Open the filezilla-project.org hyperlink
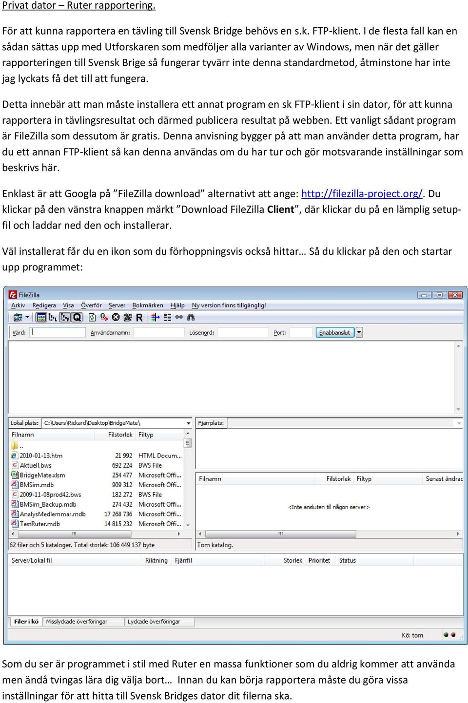 click(x=362, y=193)
